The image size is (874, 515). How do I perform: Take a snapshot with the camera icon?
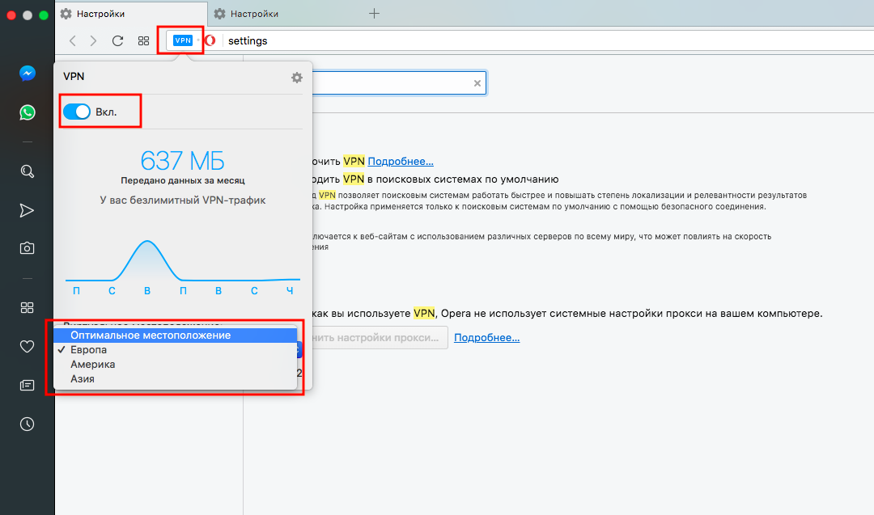pyautogui.click(x=27, y=248)
